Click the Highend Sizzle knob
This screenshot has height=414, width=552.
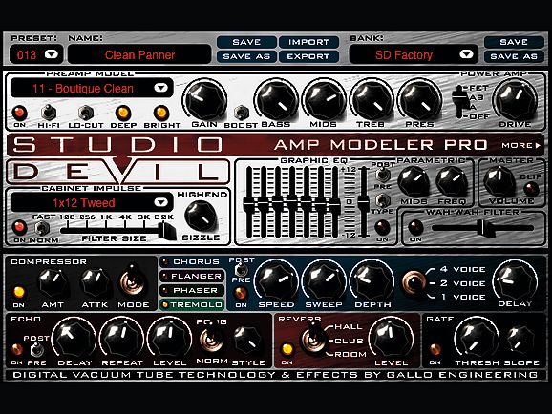pyautogui.click(x=201, y=217)
